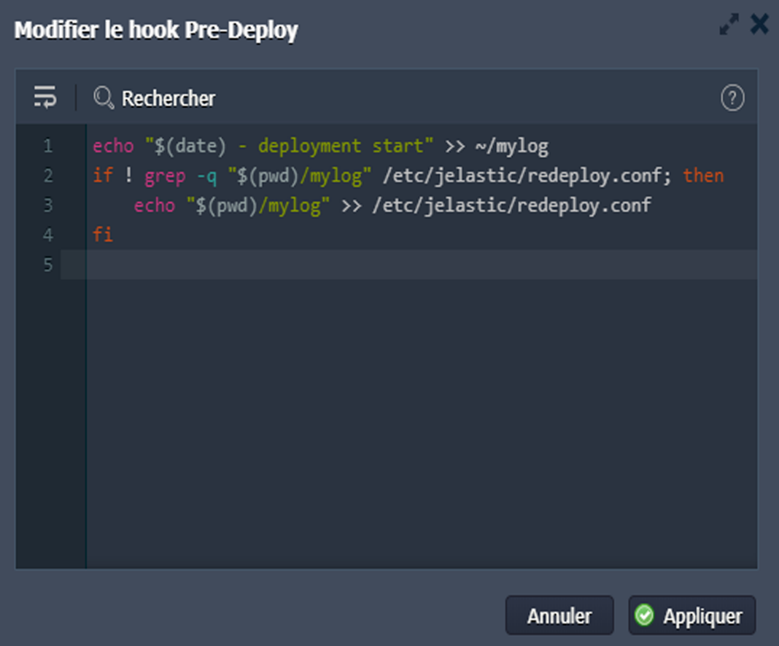Click the "grep" command in line 2
This screenshot has width=779, height=646.
165,176
